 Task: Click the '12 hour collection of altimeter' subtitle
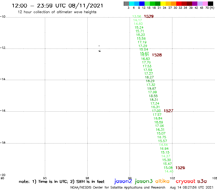click(x=57, y=12)
